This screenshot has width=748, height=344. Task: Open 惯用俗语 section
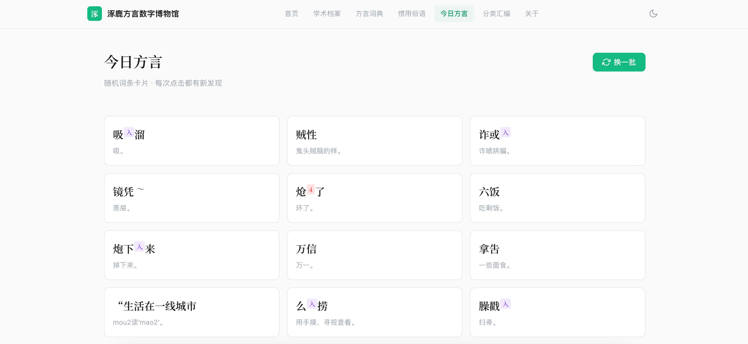[411, 14]
